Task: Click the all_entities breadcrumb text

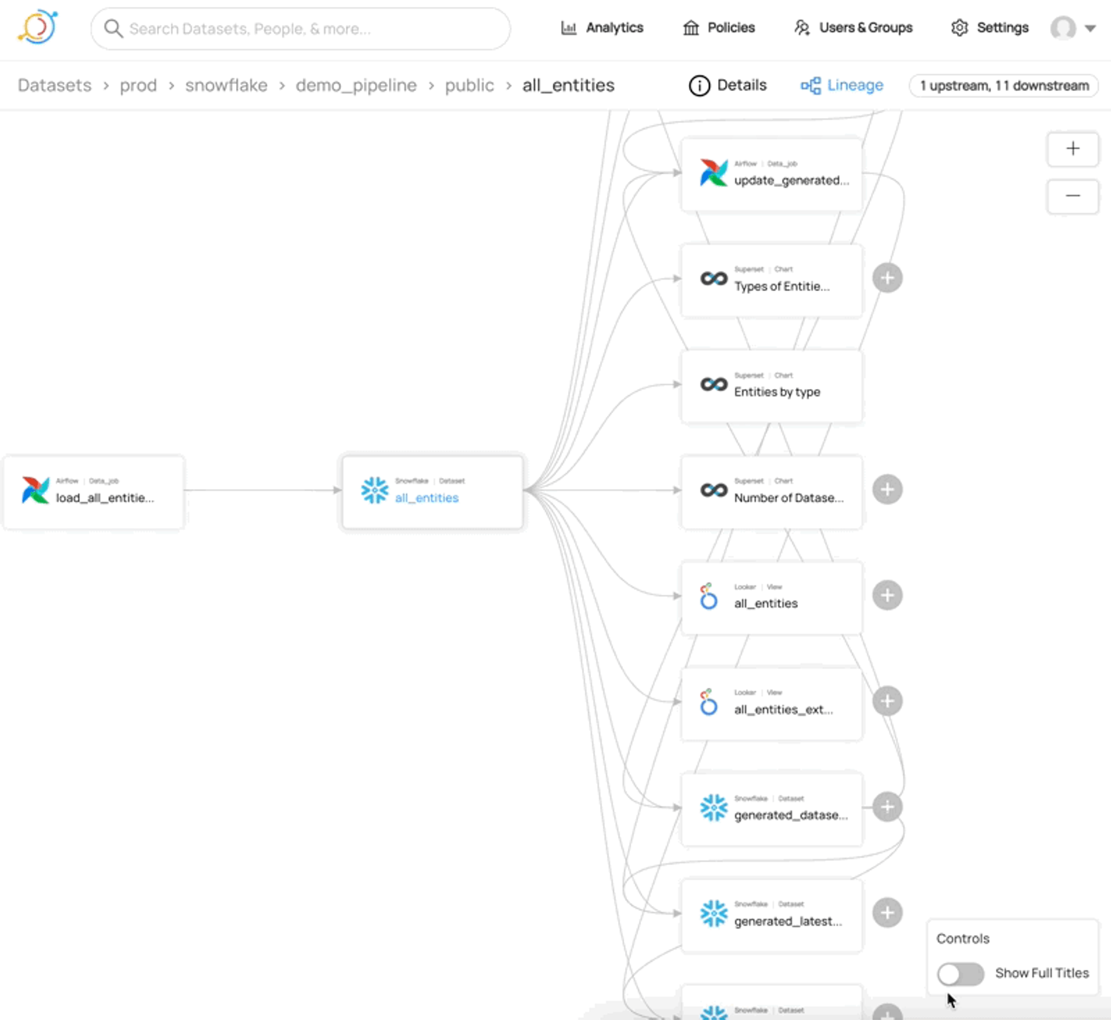Action: pos(568,86)
